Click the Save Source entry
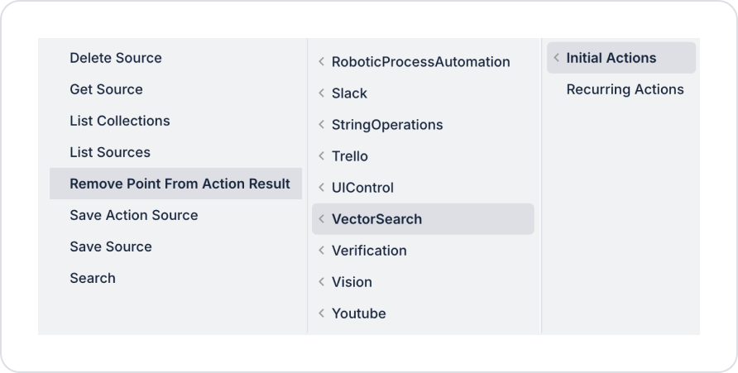This screenshot has height=373, width=738. [111, 246]
